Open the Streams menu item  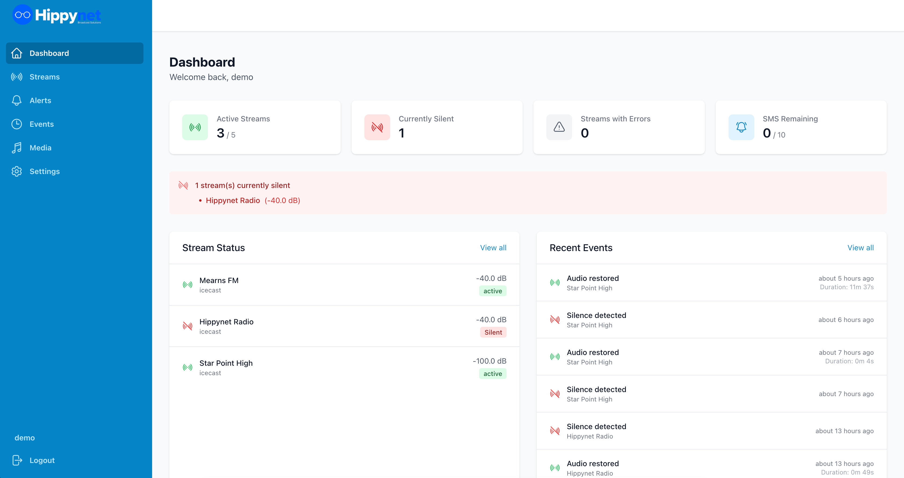pos(45,77)
